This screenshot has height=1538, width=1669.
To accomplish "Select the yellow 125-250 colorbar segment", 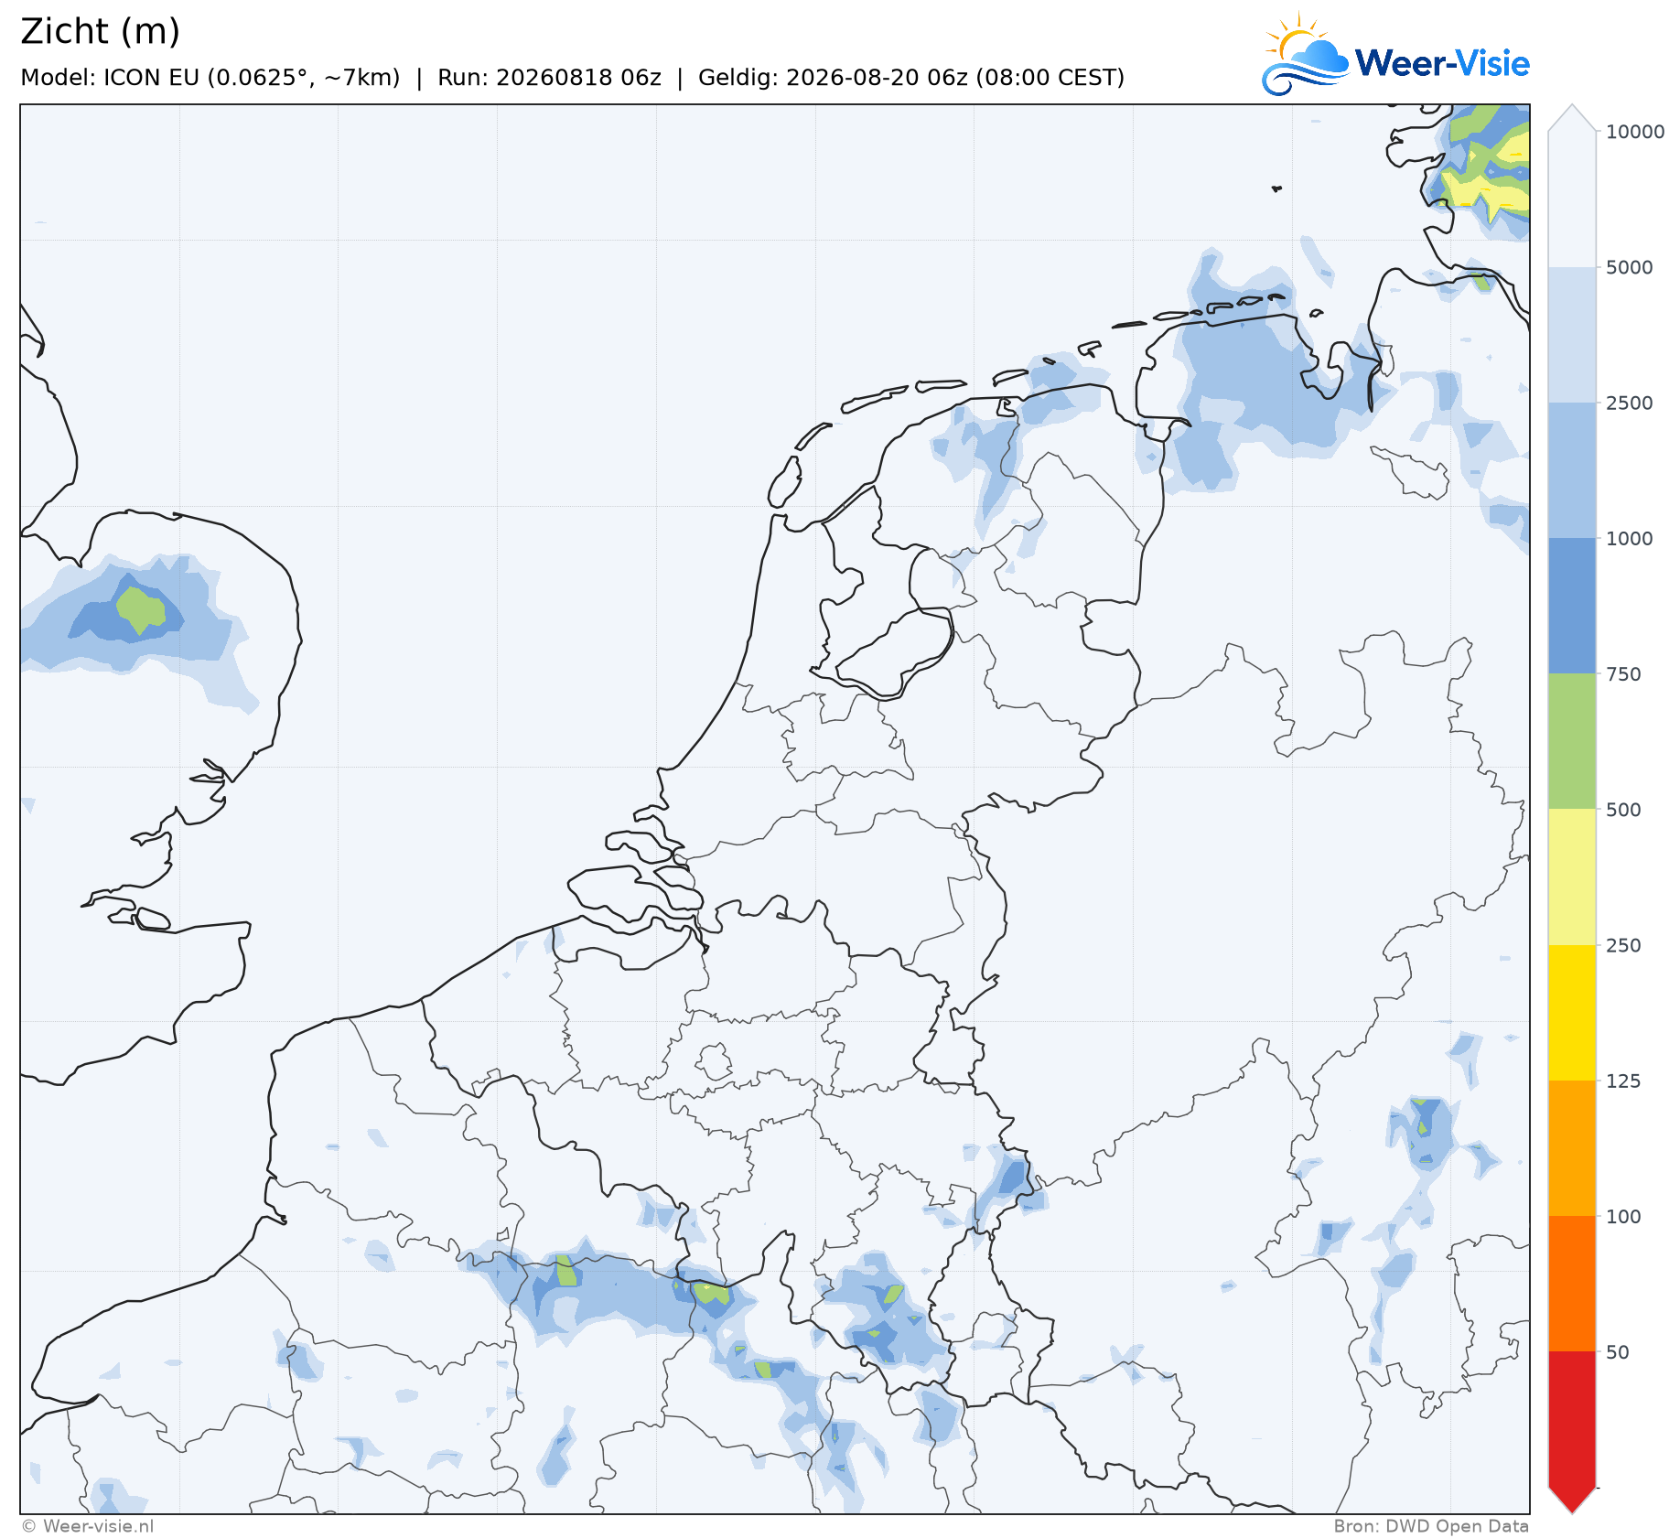I will pyautogui.click(x=1572, y=1013).
